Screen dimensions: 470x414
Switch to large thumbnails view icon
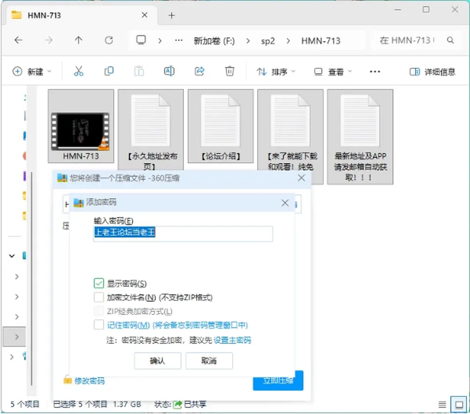pos(459,405)
